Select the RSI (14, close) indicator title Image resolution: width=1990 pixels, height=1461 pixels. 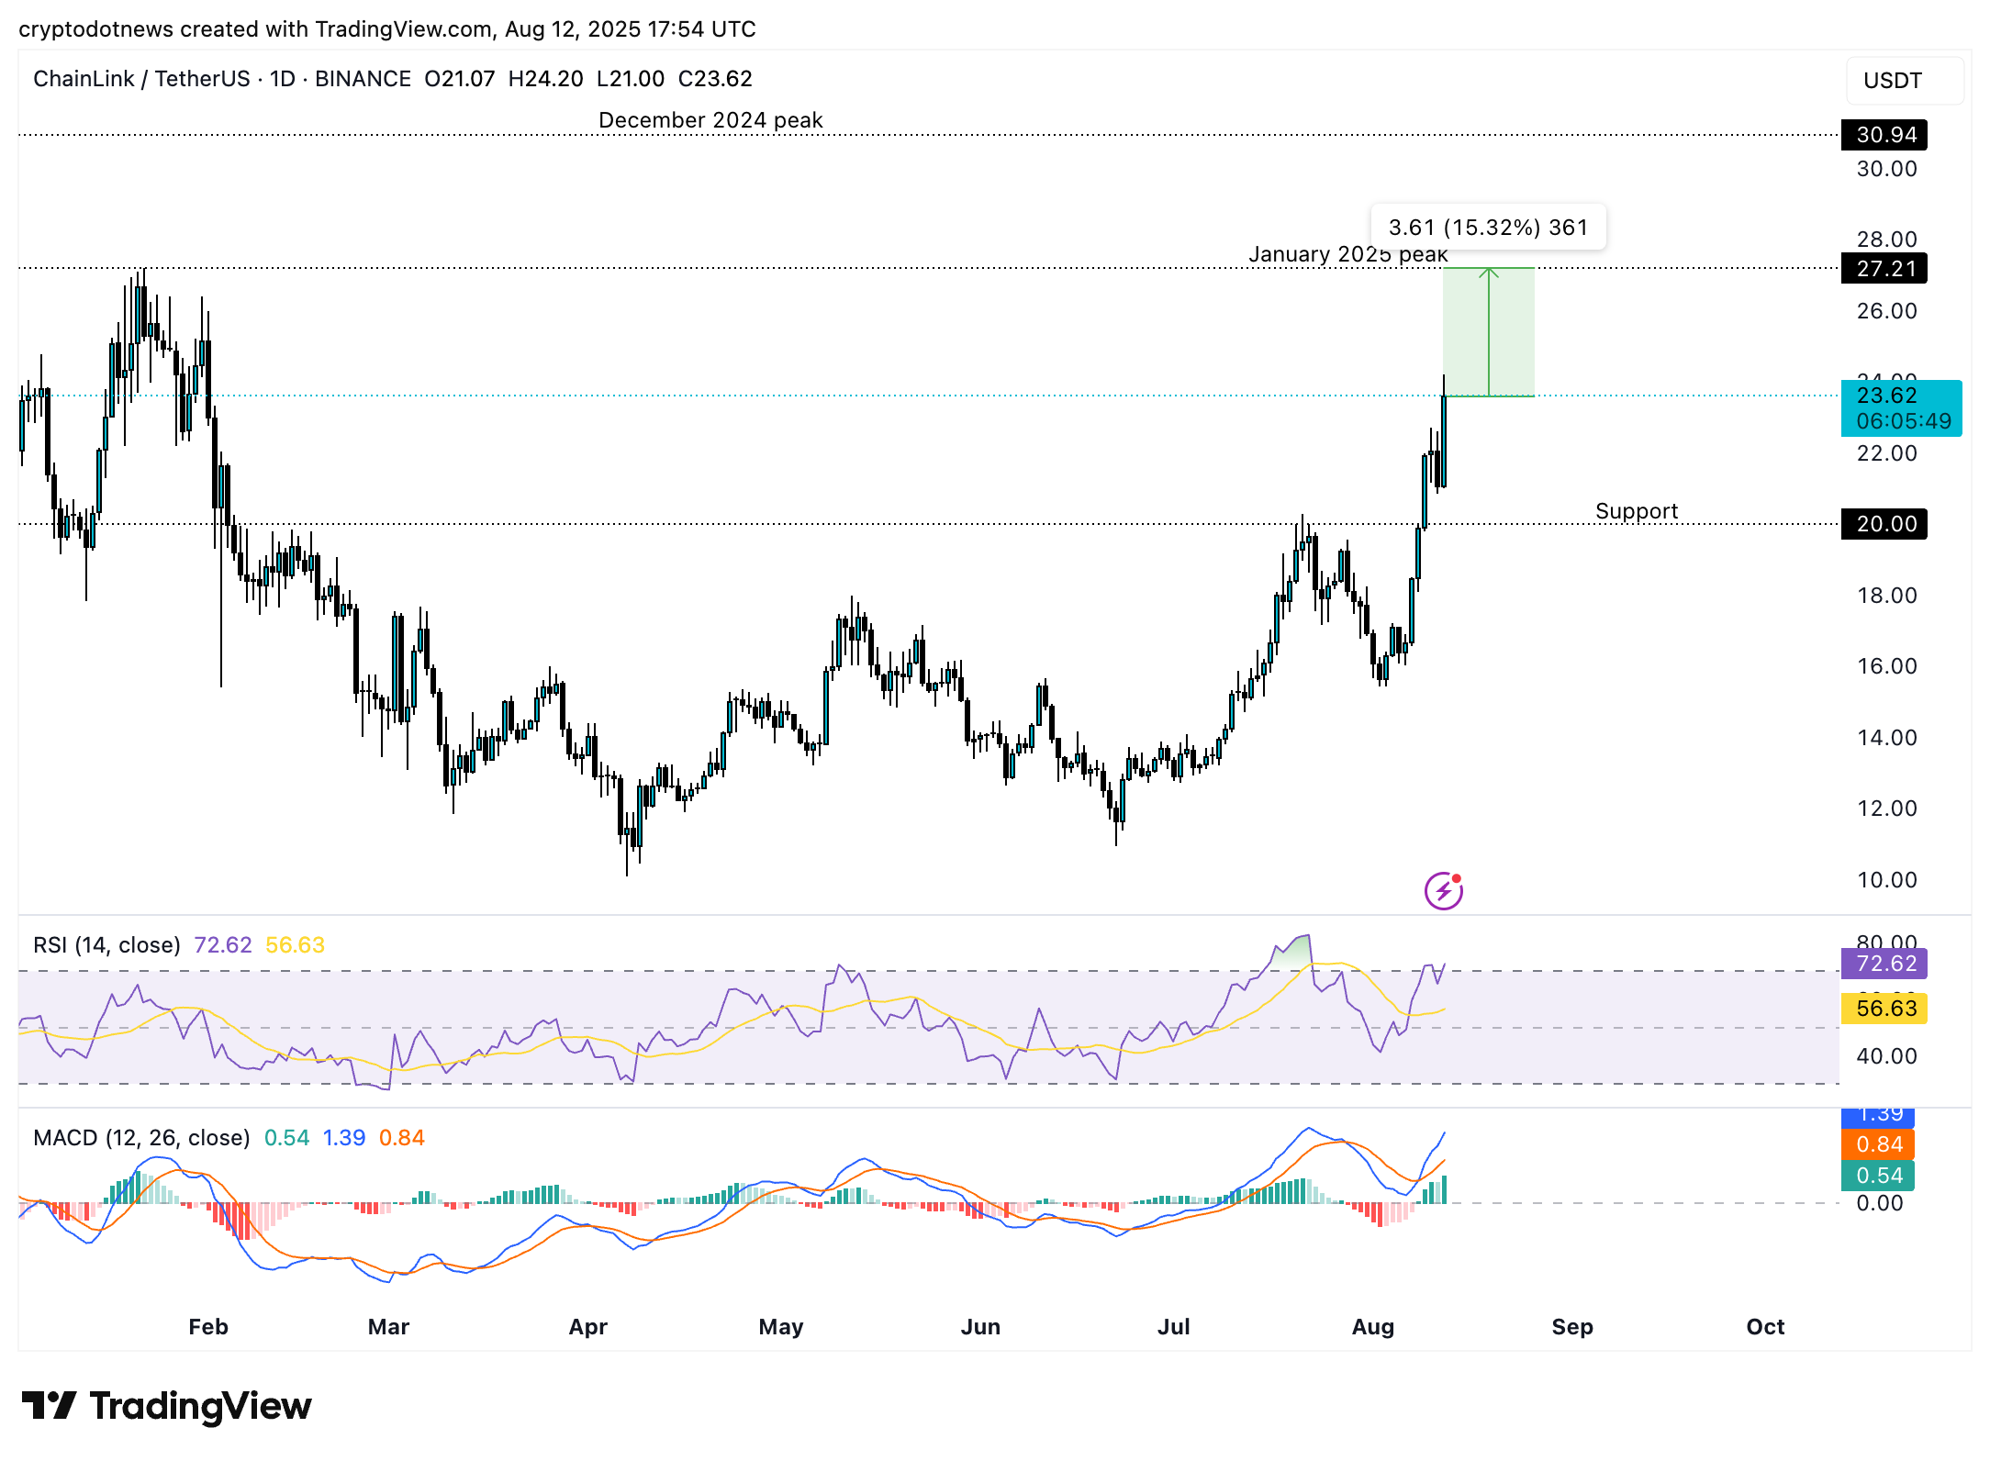106,945
